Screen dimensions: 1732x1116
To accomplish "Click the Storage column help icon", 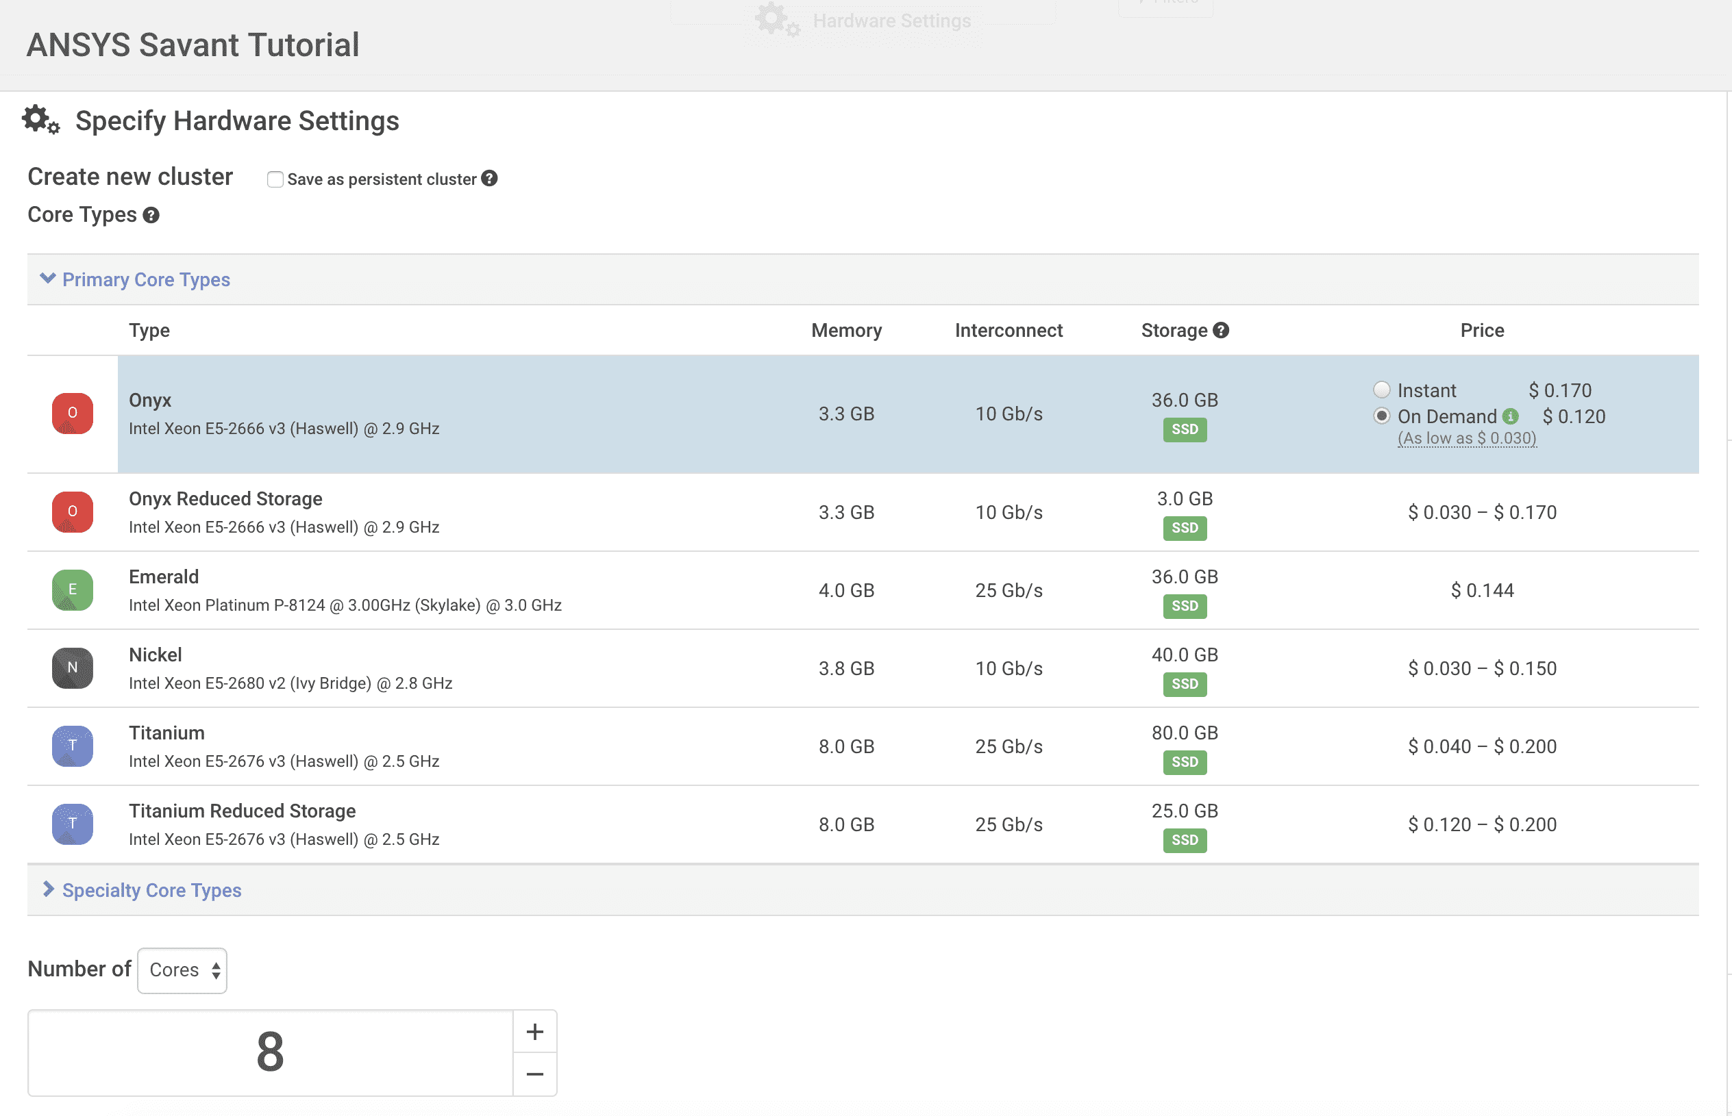I will pos(1221,331).
